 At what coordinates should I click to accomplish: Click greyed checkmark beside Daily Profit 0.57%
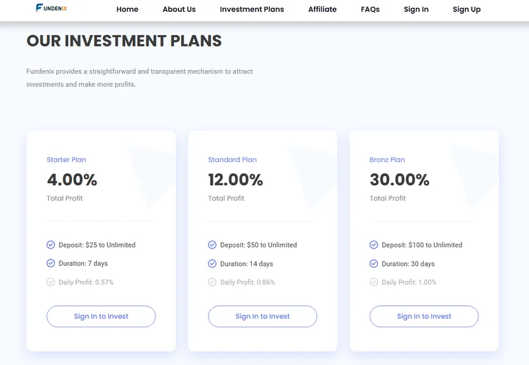pyautogui.click(x=51, y=282)
